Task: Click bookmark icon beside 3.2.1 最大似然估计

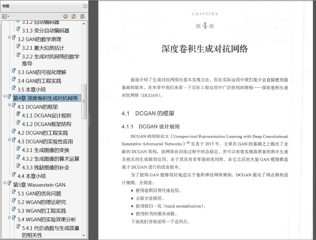Action: point(18,46)
